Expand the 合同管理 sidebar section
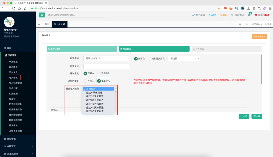 [x=18, y=146]
